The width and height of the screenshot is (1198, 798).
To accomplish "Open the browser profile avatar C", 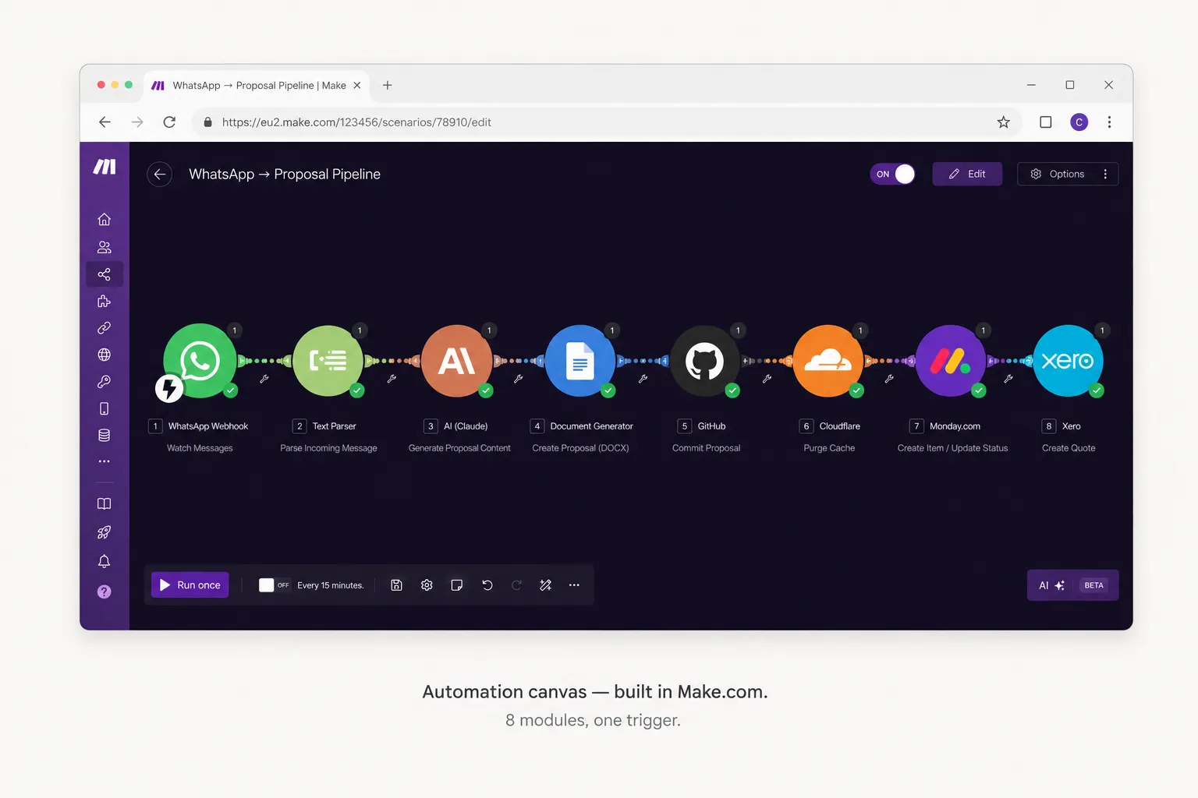I will 1079,122.
